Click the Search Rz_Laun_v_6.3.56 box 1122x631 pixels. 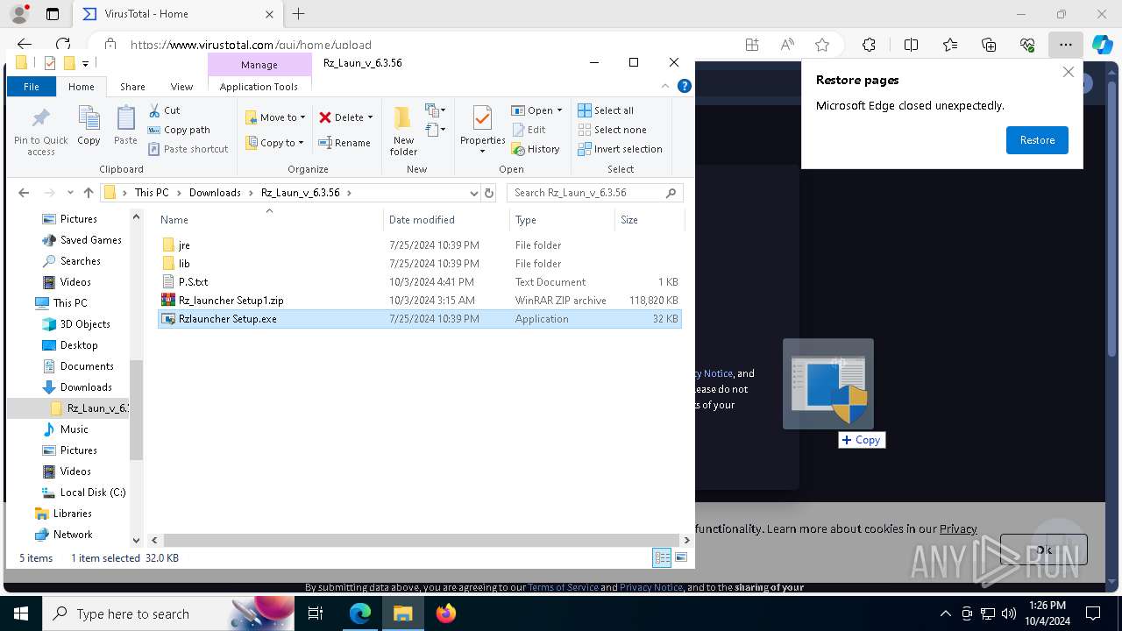coord(594,193)
